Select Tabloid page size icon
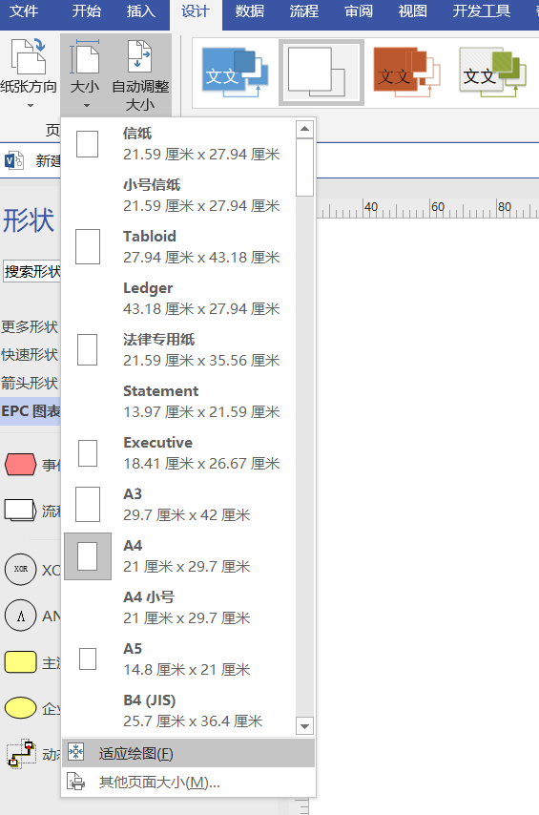 (x=88, y=247)
